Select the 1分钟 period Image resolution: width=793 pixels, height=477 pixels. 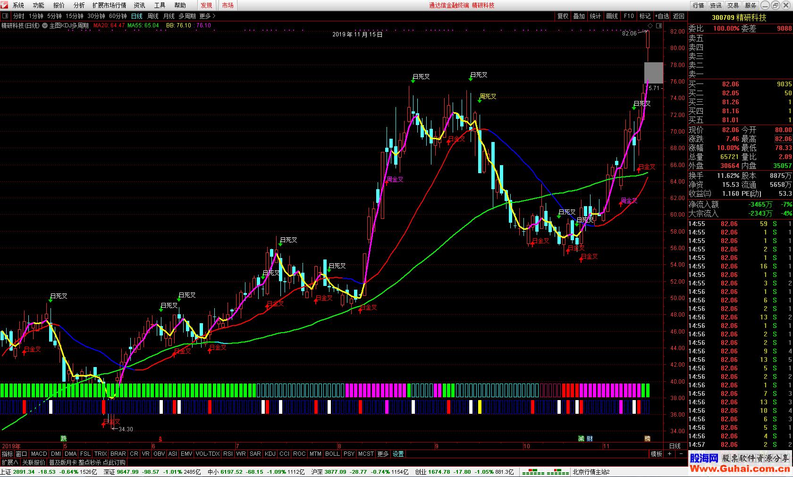(x=36, y=16)
